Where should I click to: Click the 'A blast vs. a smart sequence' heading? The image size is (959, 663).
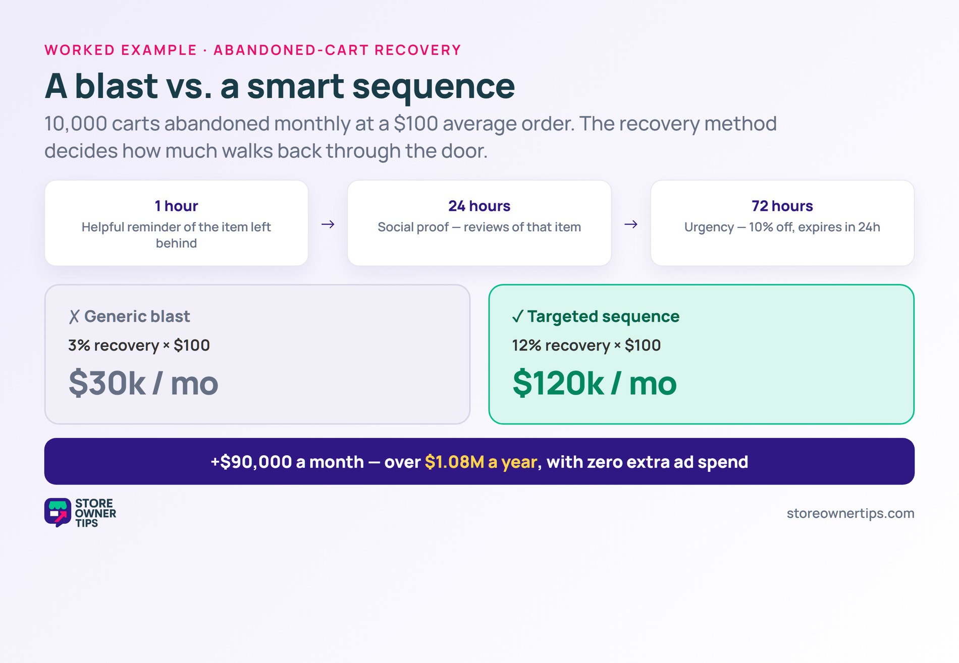(x=280, y=86)
